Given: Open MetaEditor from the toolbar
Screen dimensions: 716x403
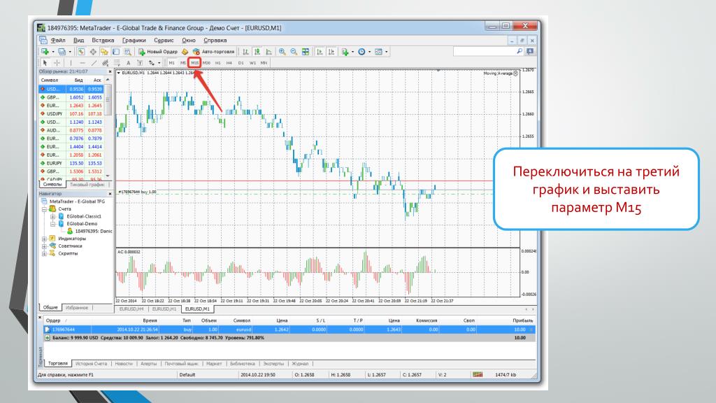Looking at the screenshot, I should 185,52.
